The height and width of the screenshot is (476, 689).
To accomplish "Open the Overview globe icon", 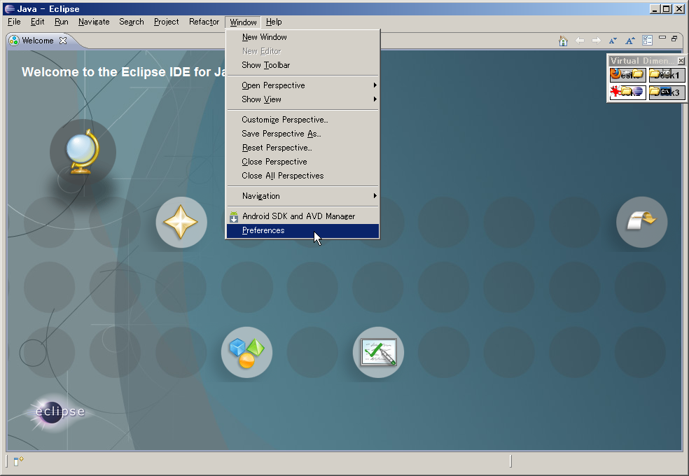I will tap(83, 153).
